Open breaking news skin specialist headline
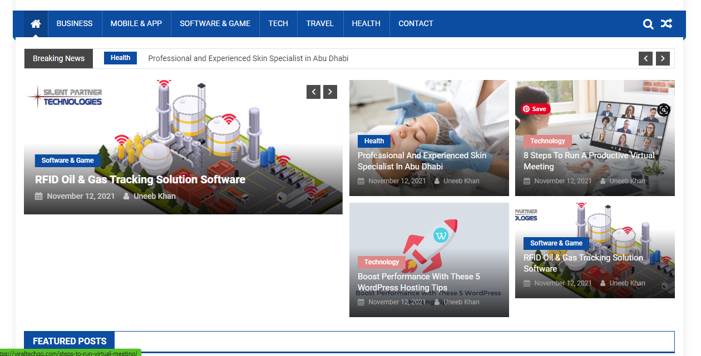The width and height of the screenshot is (701, 356). [248, 58]
